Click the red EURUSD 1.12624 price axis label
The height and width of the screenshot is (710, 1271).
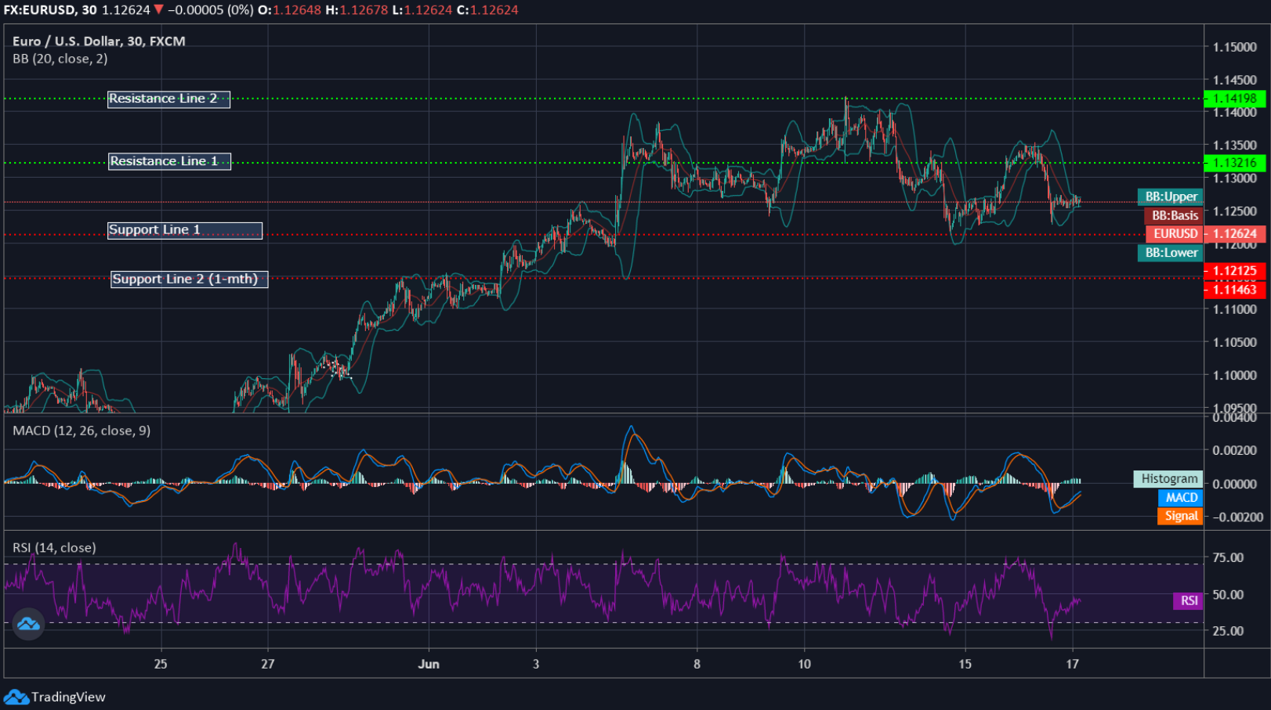1234,233
